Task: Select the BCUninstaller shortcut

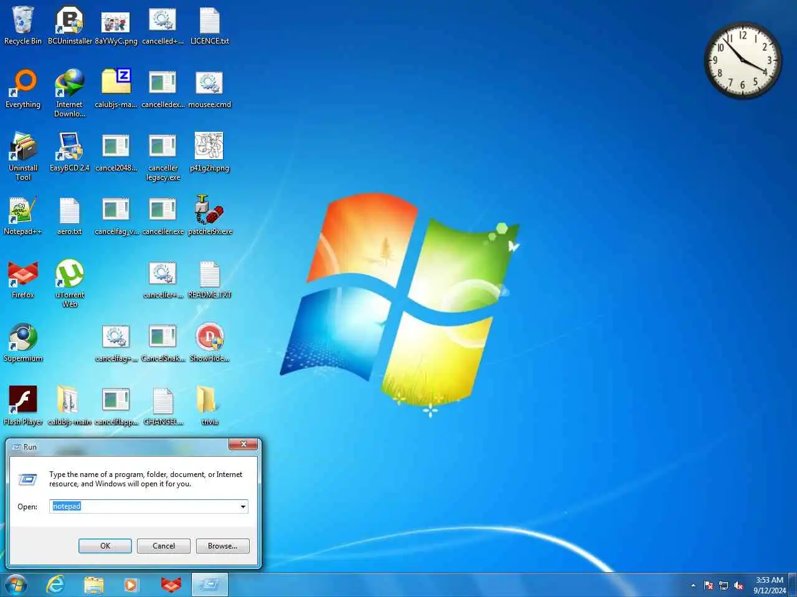Action: click(70, 26)
